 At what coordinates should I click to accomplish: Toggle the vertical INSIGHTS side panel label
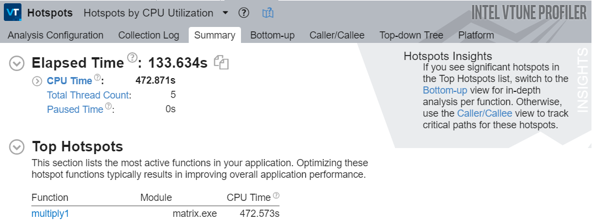point(583,80)
